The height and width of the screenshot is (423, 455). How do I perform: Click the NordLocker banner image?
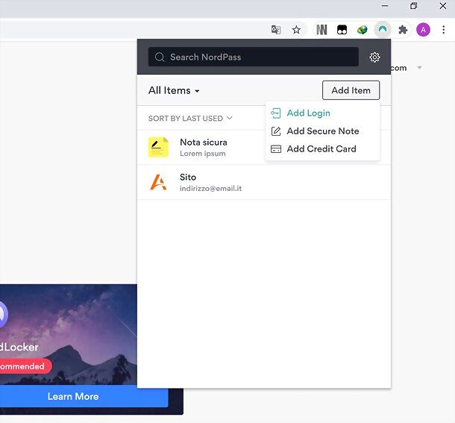click(x=69, y=334)
